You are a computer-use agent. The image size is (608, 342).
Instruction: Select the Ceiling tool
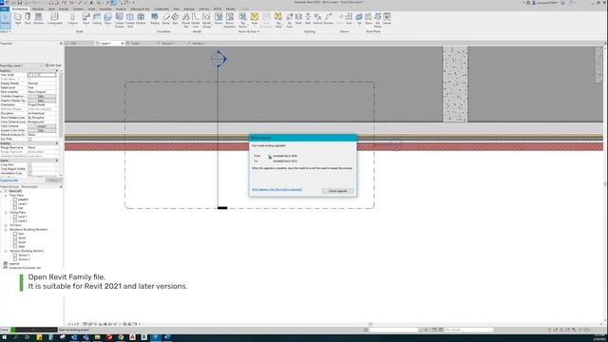pyautogui.click(x=97, y=19)
